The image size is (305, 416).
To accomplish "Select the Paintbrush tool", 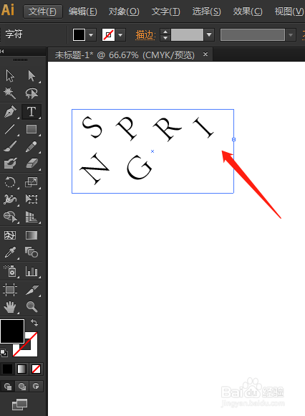I will pos(10,146).
